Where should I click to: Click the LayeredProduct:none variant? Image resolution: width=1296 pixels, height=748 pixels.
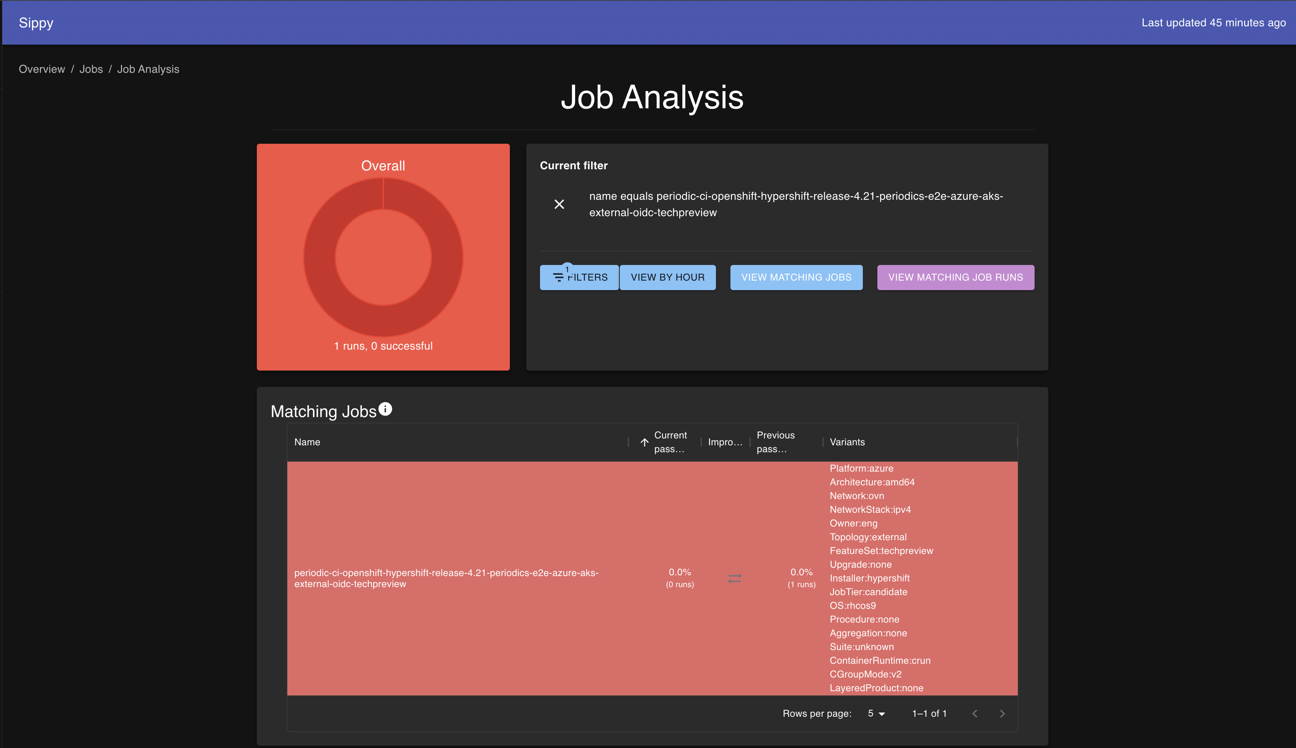coord(876,688)
